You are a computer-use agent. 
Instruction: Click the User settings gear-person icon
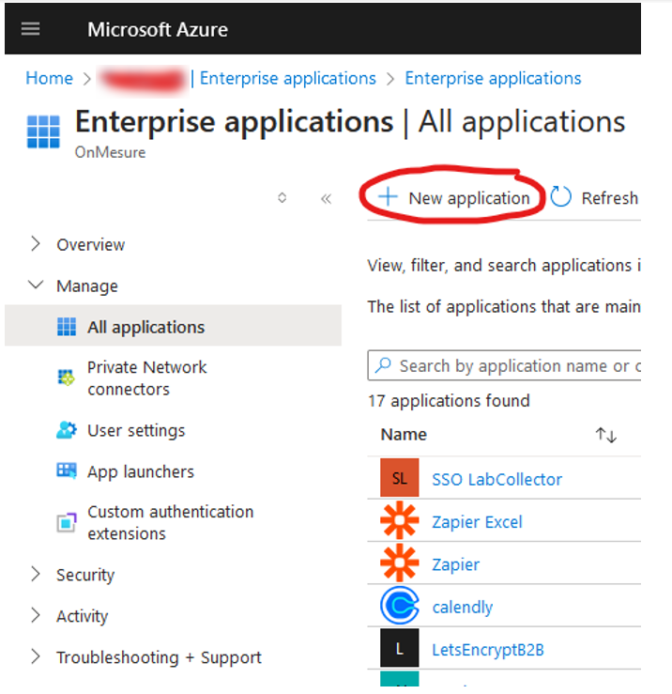tap(67, 430)
